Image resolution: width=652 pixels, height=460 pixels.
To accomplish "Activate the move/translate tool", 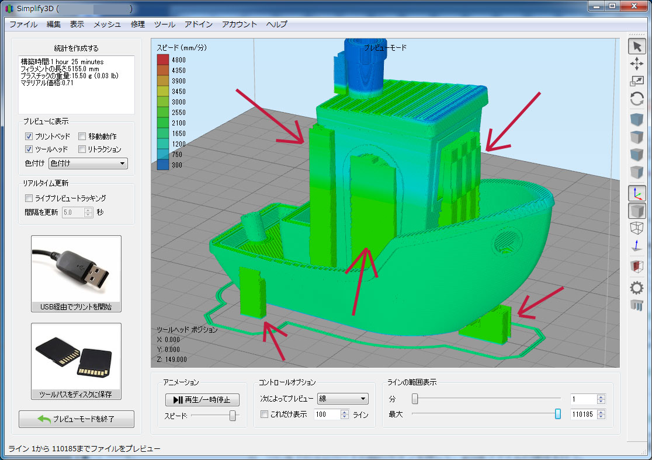I will (637, 64).
